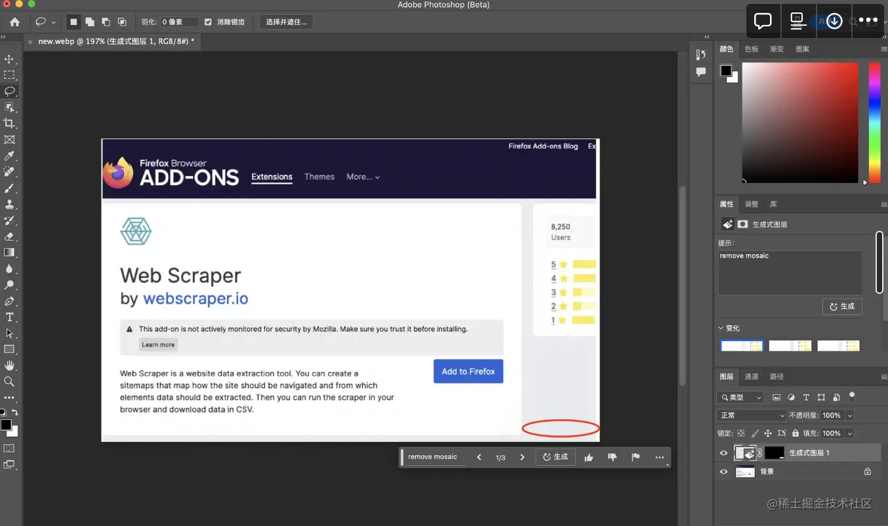Viewport: 888px width, 526px height.
Task: Click 生成 button in Properties panel
Action: [842, 306]
